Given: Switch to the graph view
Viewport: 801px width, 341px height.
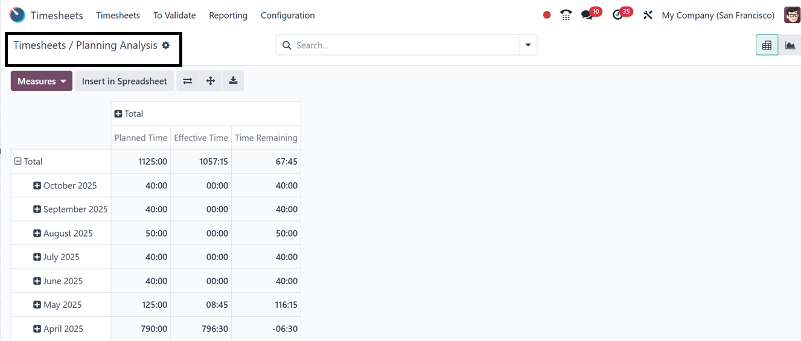Looking at the screenshot, I should point(790,45).
